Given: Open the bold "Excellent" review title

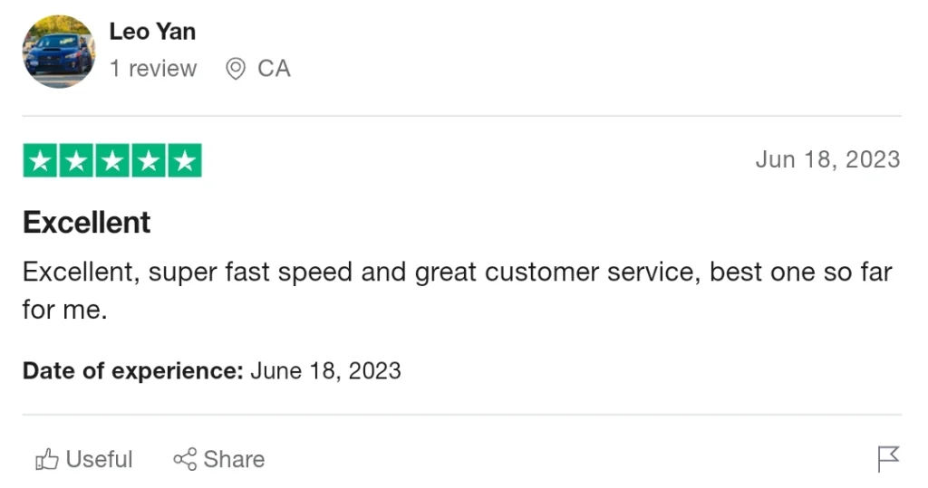Looking at the screenshot, I should [x=87, y=223].
